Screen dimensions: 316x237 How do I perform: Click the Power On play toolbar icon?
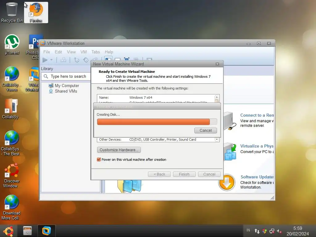click(45, 60)
